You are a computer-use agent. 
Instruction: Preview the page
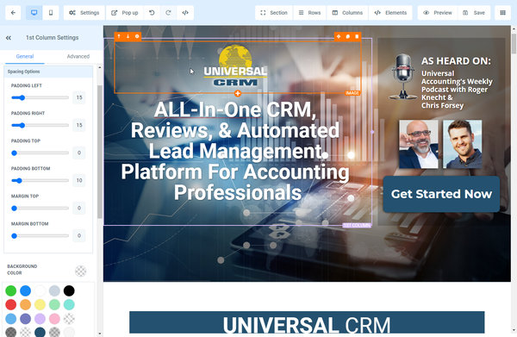[x=438, y=13]
